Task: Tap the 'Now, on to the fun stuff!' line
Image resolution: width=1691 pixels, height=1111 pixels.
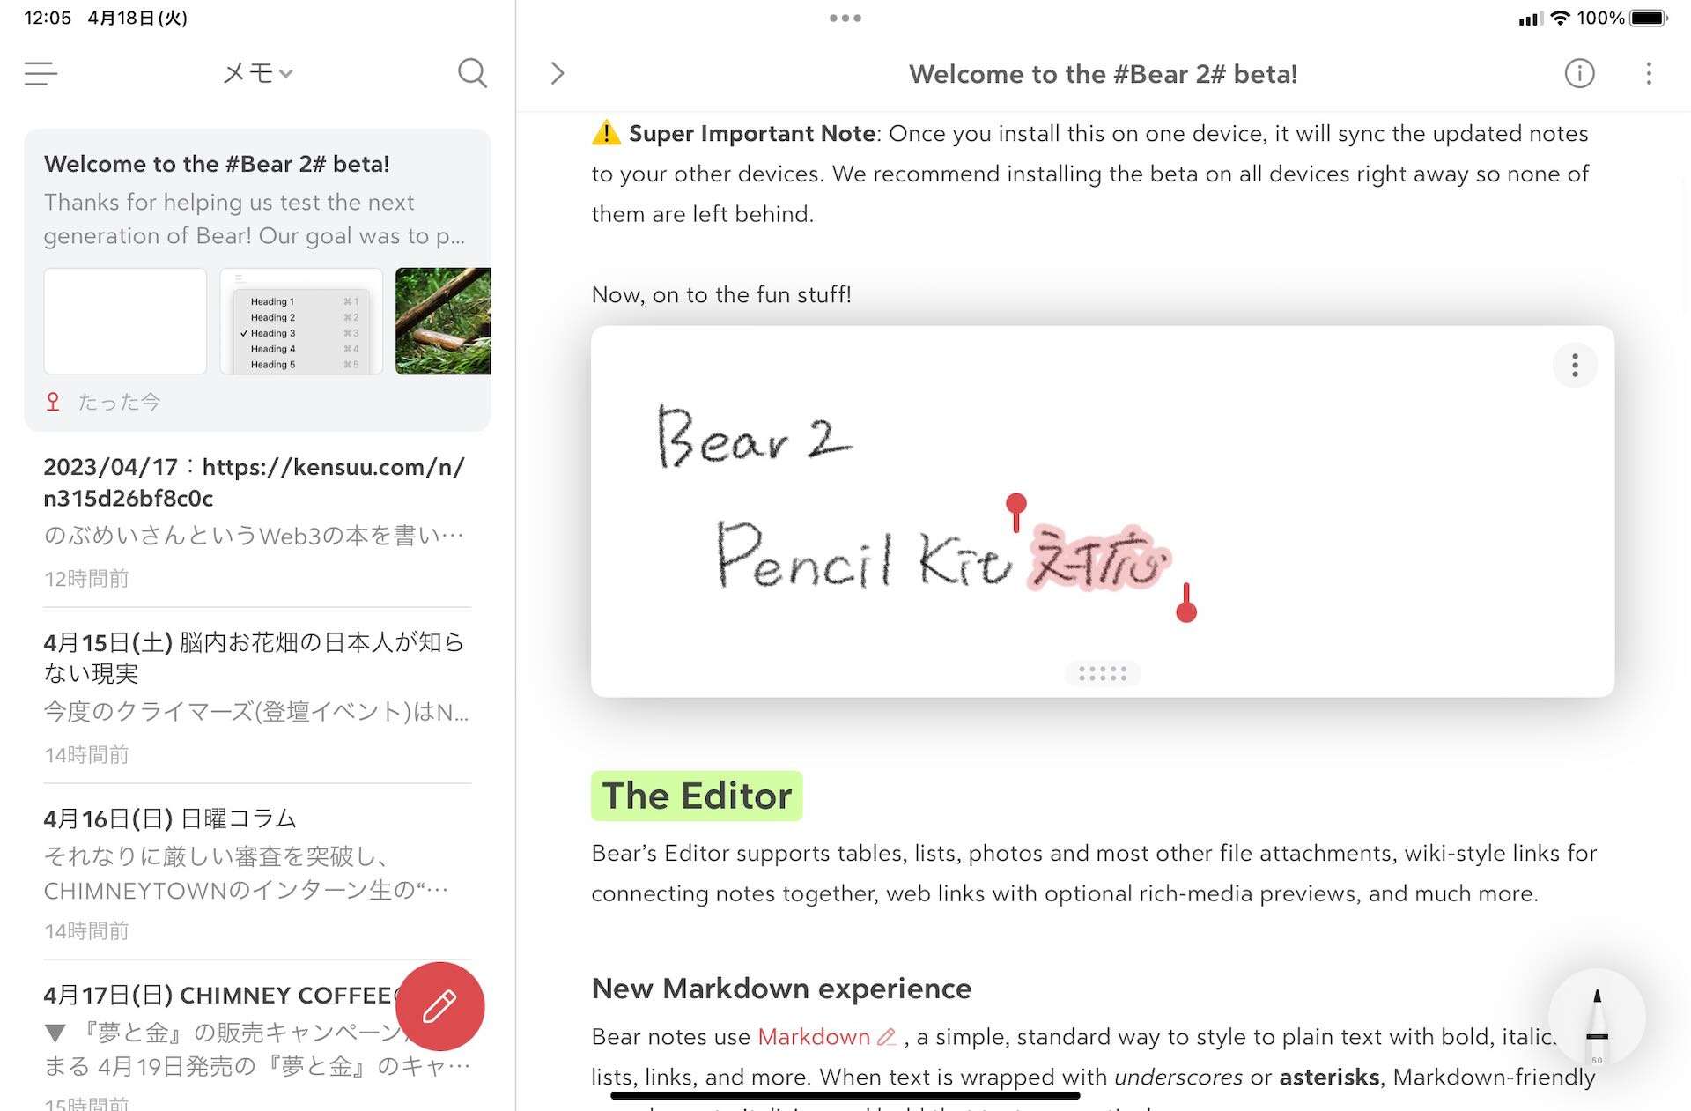Action: click(721, 294)
